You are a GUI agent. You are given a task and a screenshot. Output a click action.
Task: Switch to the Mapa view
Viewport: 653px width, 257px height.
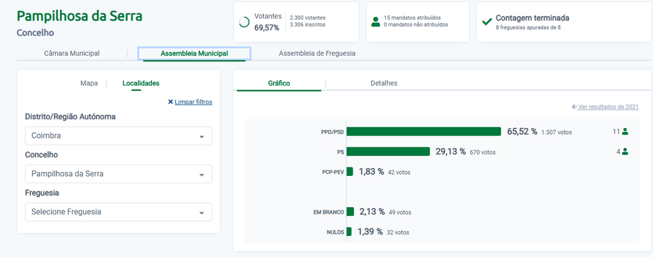tap(89, 83)
